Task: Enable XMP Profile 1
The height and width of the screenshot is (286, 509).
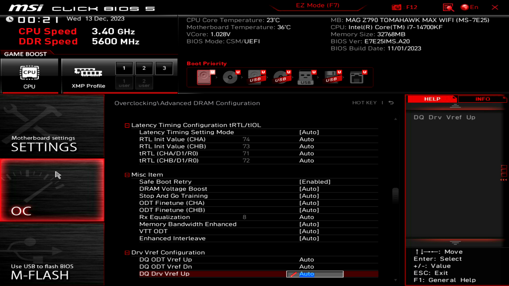Action: (124, 68)
